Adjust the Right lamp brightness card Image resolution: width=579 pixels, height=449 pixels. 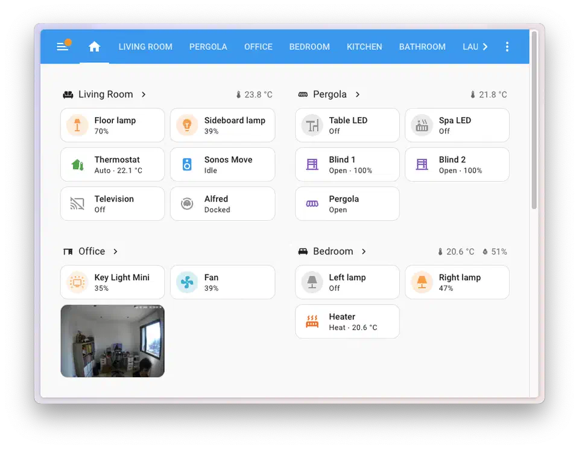[x=457, y=282]
